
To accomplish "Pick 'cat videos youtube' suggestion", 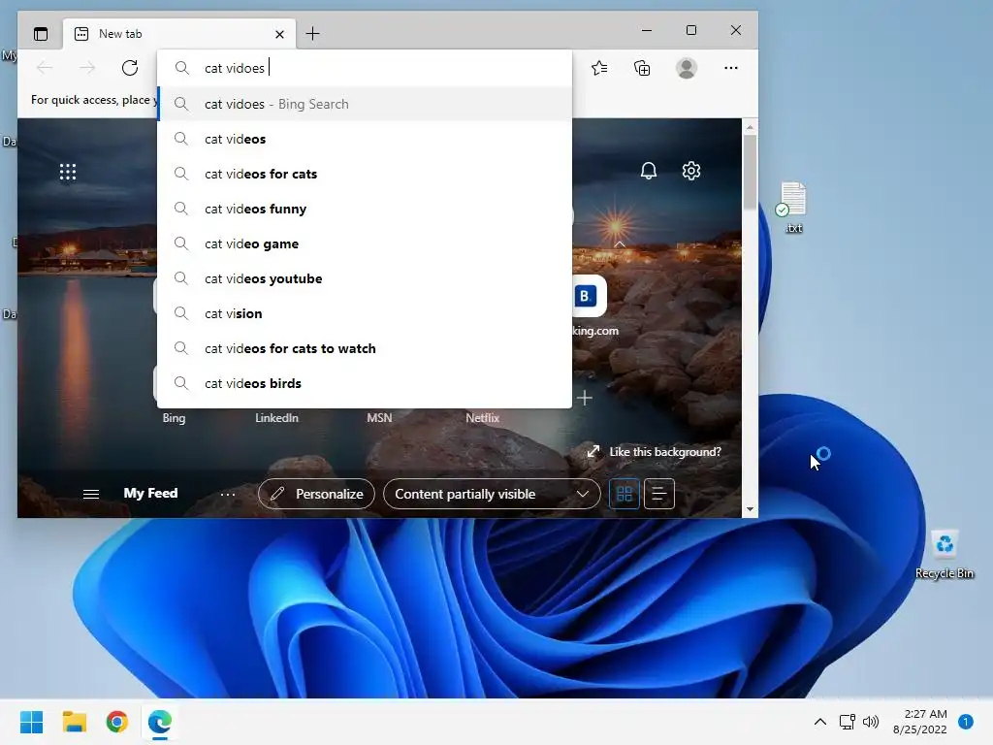I will point(365,278).
